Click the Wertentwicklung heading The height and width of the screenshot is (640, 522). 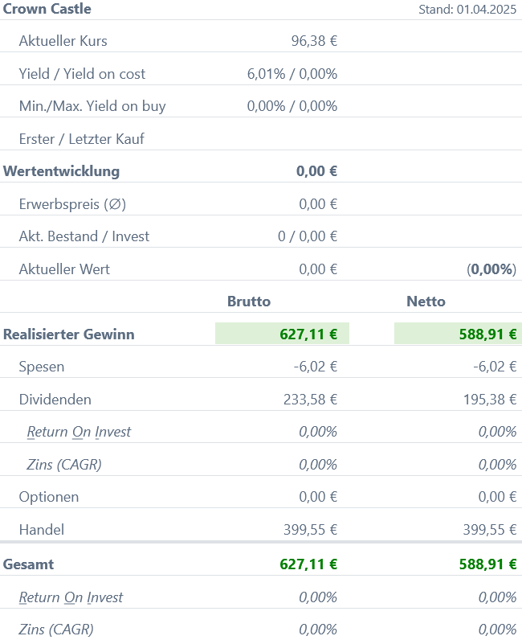coord(61,171)
